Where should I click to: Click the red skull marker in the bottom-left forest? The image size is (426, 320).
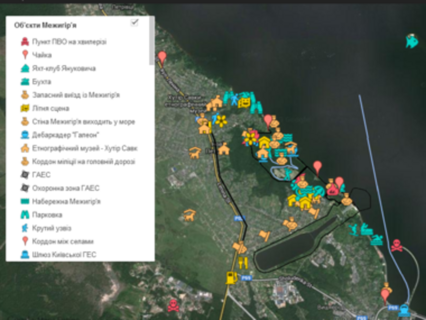point(173,306)
